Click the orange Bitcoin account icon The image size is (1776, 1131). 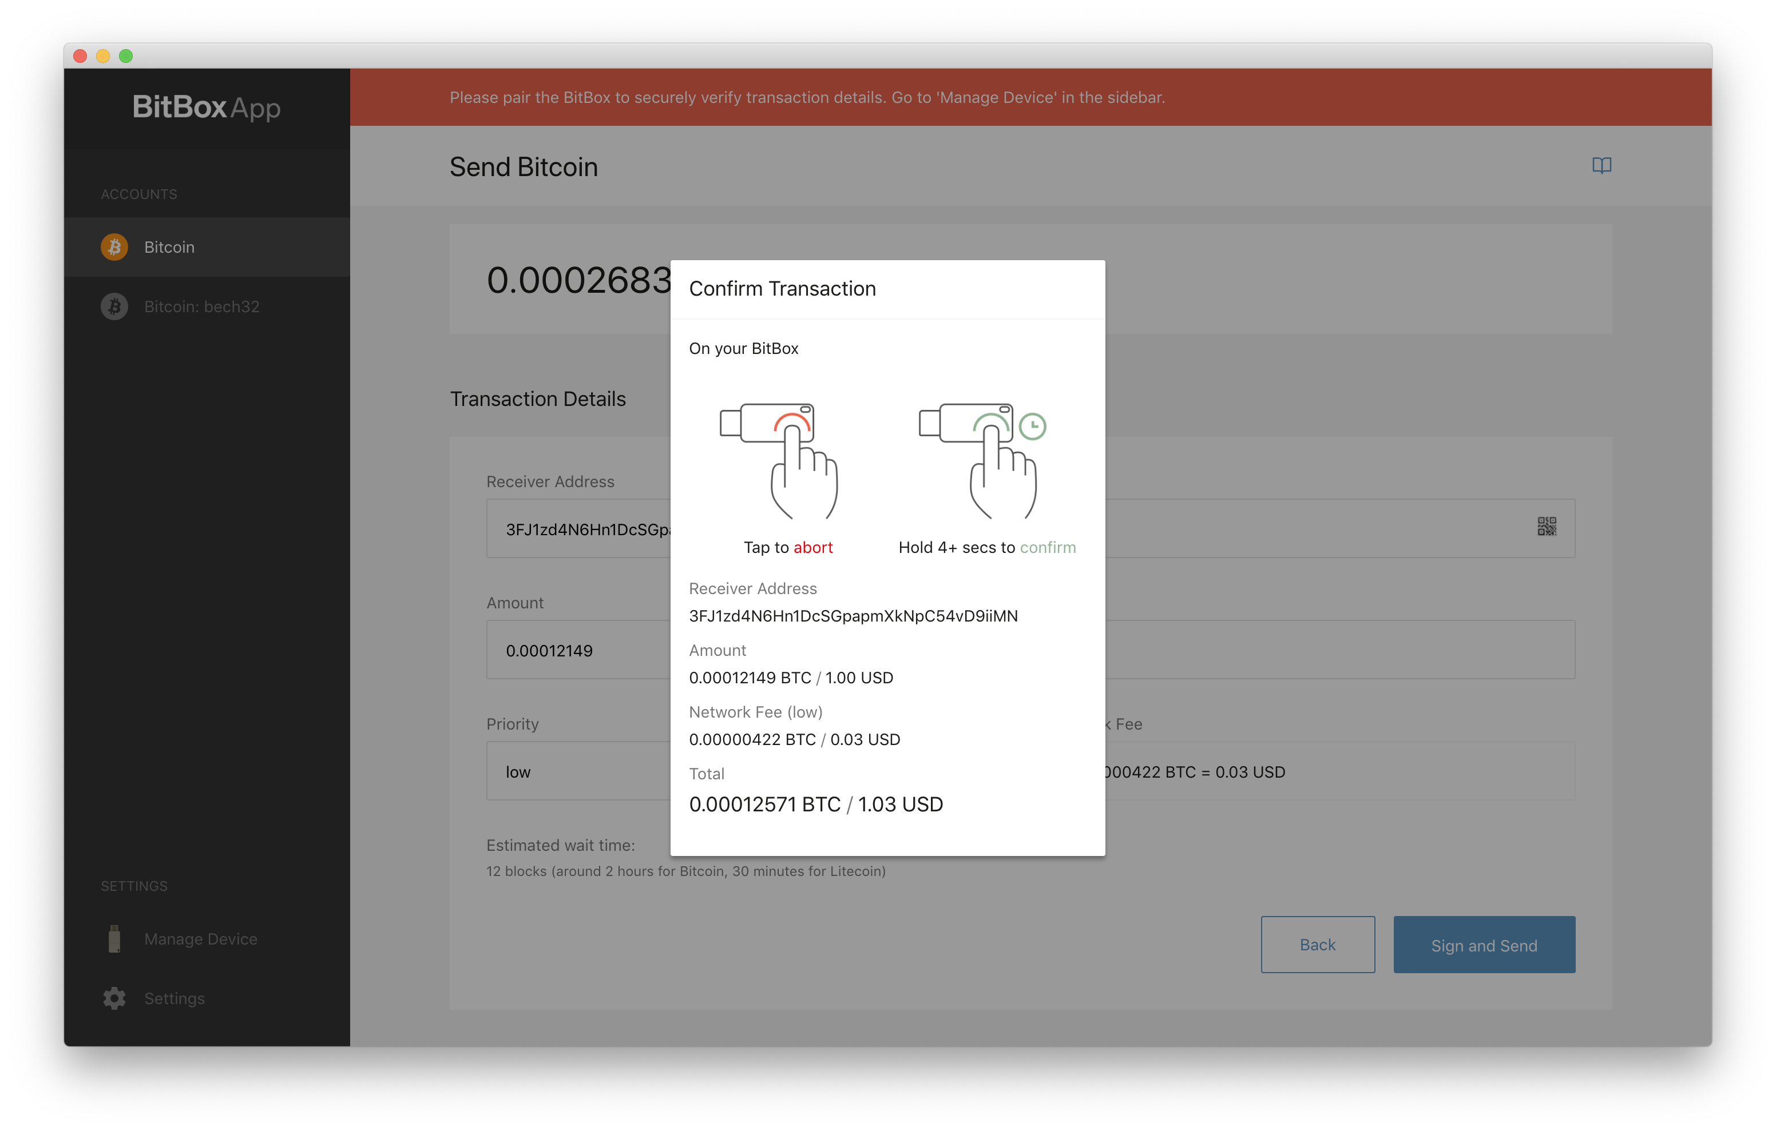coord(114,247)
